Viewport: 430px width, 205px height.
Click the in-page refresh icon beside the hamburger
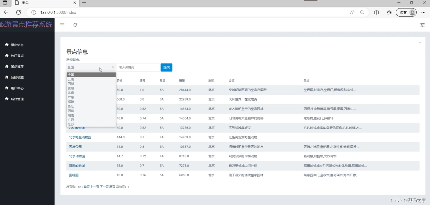pos(75,25)
